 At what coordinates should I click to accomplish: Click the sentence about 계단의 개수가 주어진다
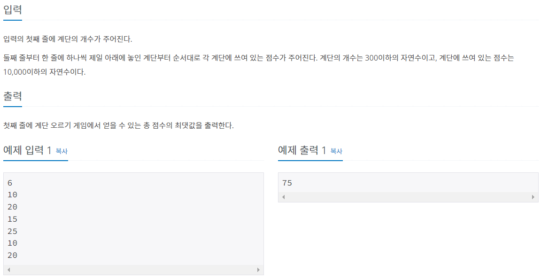(68, 39)
